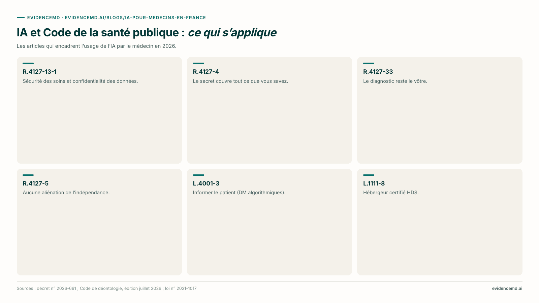Select the subtitle about articles encadrant l'IA
The image size is (539, 303).
pos(96,46)
